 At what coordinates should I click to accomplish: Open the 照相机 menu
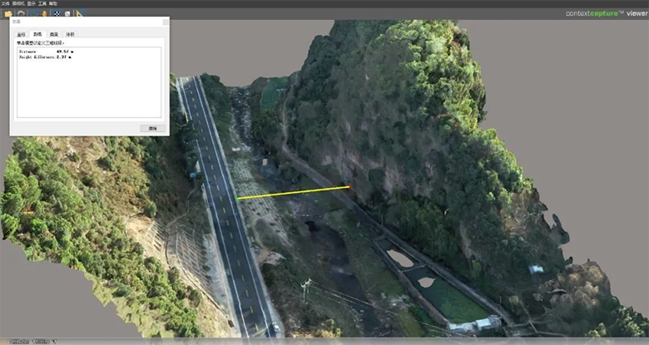pos(18,3)
